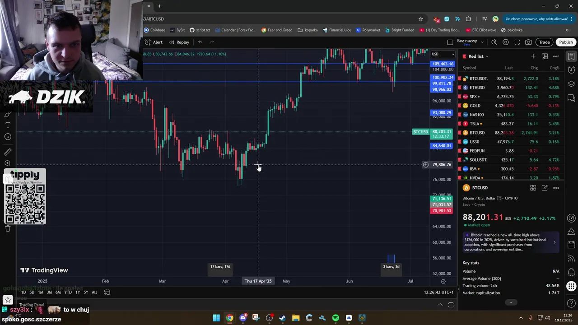Open the quick search icon in toolbar
Screen dimensions: 578x325
(494, 42)
